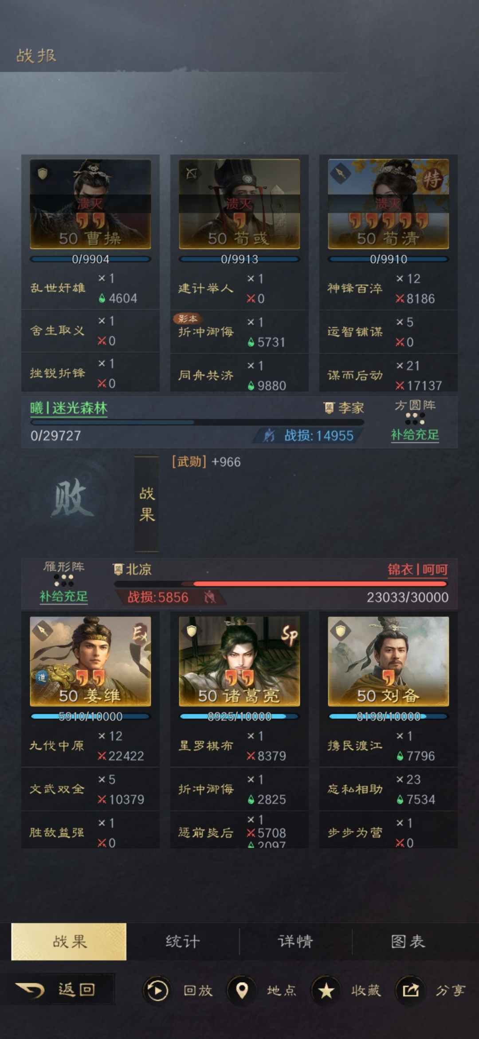
Task: Open the location (地点) pin icon
Action: [x=242, y=990]
